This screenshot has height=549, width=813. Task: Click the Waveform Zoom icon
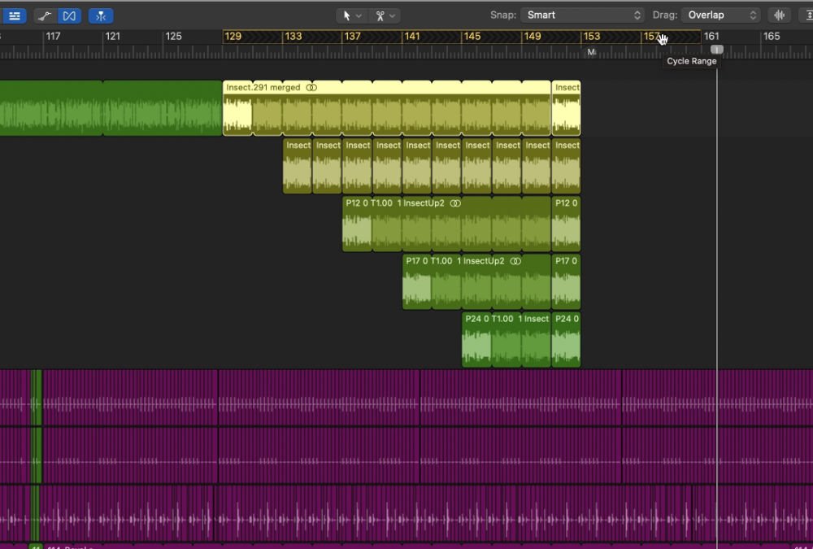778,15
